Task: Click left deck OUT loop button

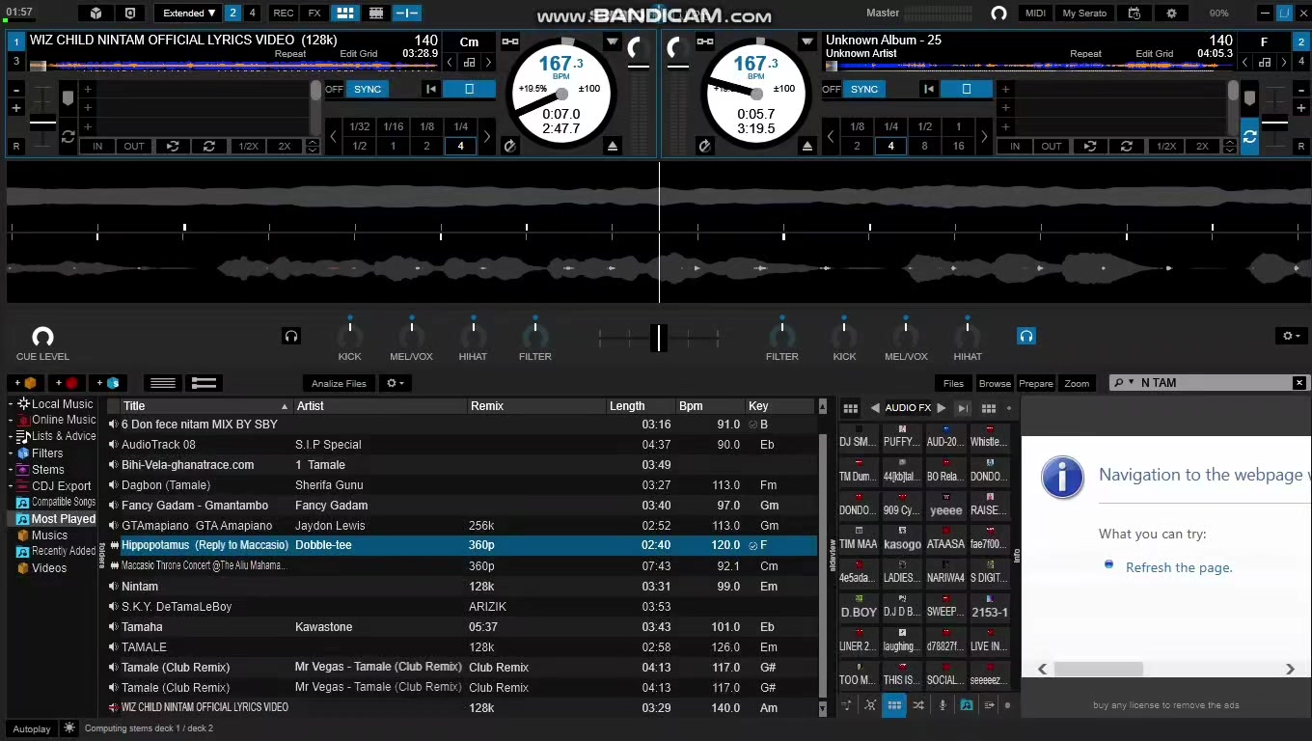Action: (134, 147)
